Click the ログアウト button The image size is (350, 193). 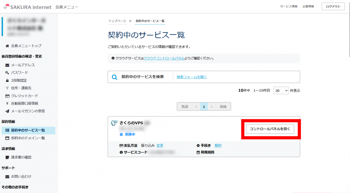pos(333,6)
